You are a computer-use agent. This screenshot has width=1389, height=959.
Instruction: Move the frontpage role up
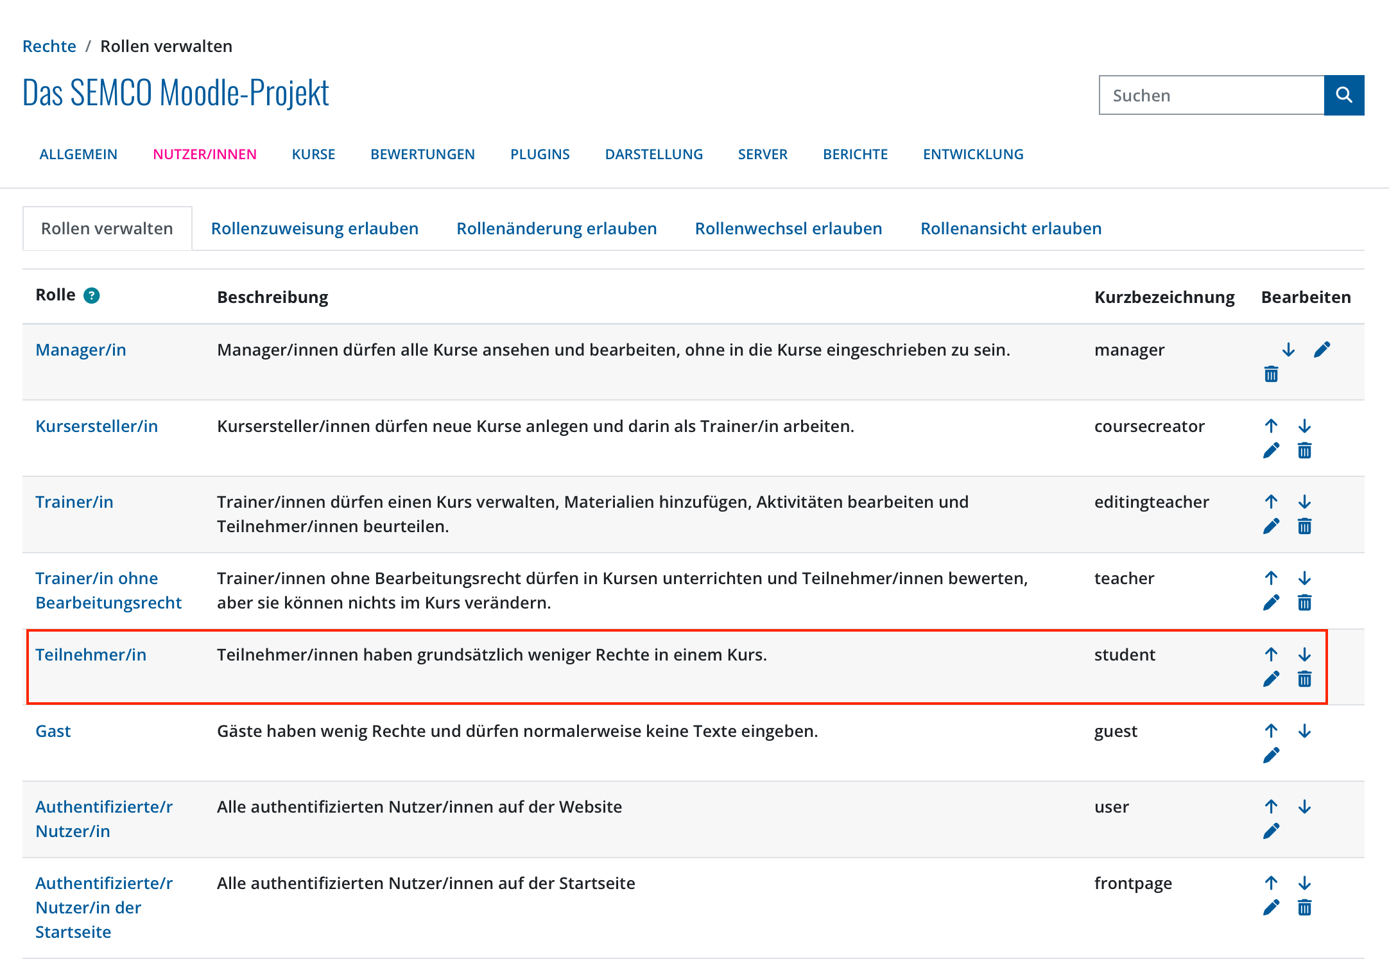click(x=1271, y=883)
